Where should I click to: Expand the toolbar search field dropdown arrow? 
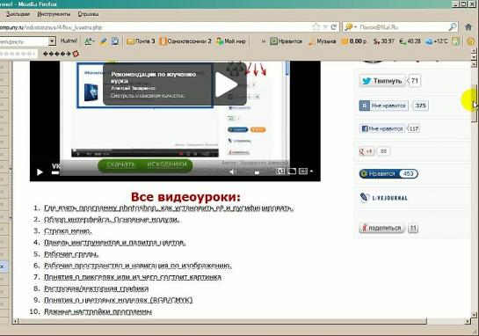[52, 40]
